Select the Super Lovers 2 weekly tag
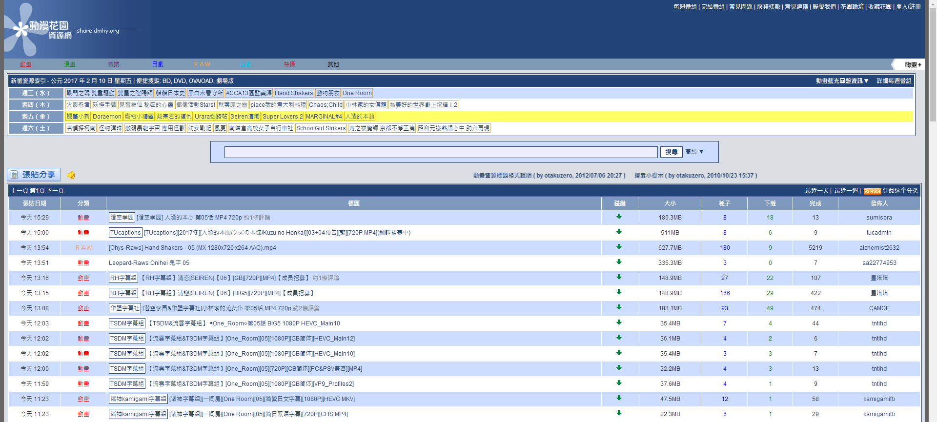 pos(283,117)
